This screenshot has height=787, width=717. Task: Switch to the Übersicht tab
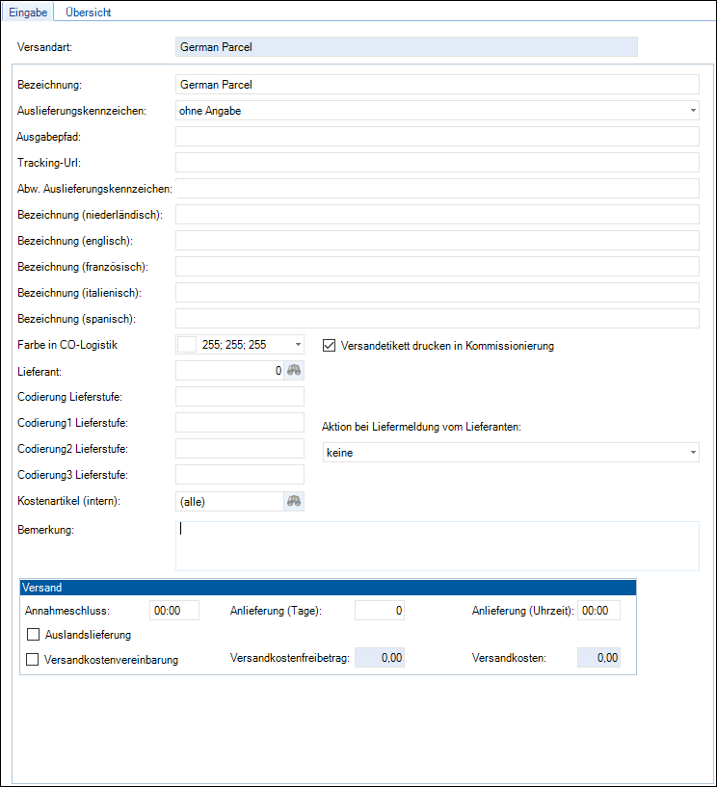[88, 13]
